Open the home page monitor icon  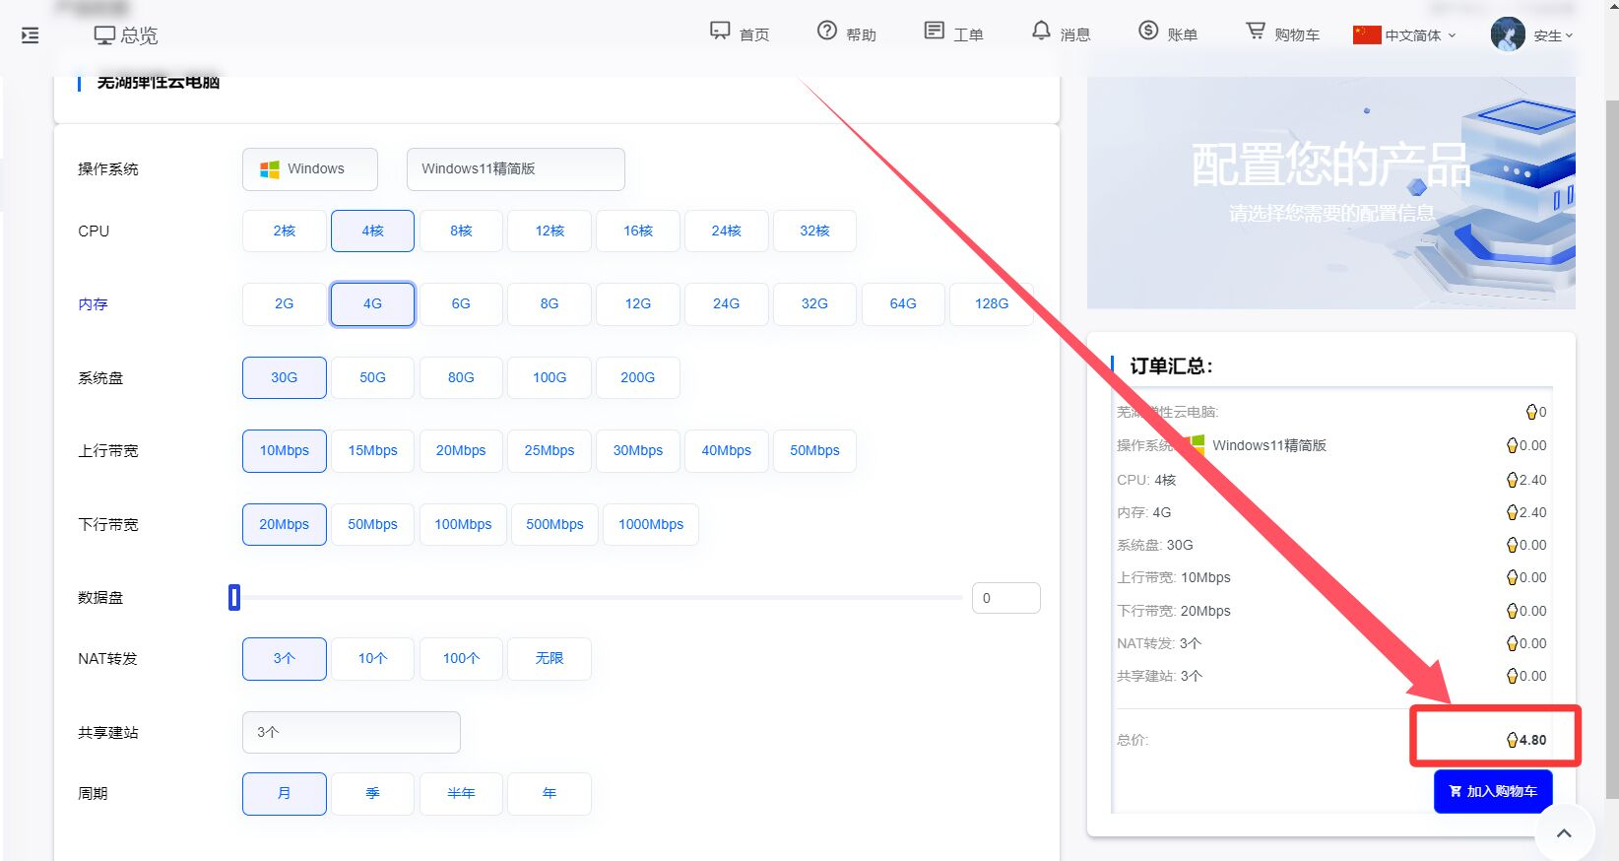click(x=720, y=32)
